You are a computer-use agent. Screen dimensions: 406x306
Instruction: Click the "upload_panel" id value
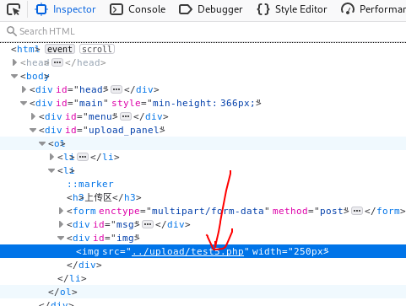click(x=124, y=130)
